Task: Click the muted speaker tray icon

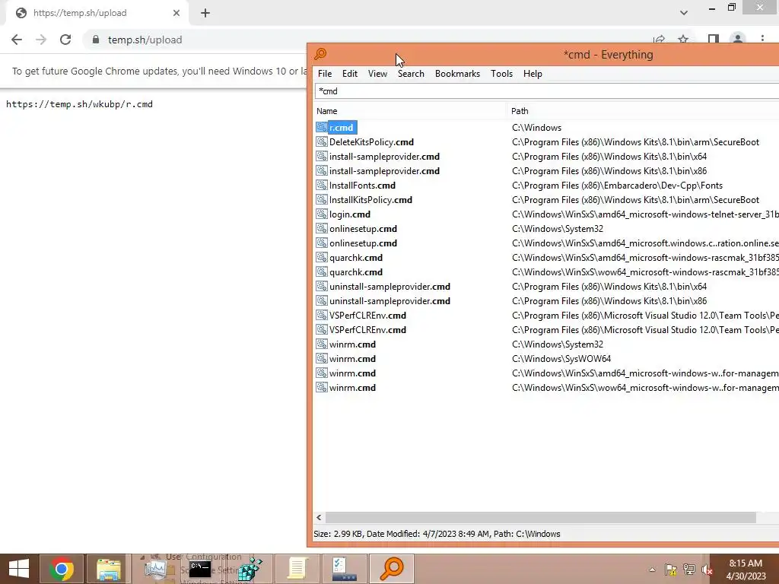Action: click(707, 570)
